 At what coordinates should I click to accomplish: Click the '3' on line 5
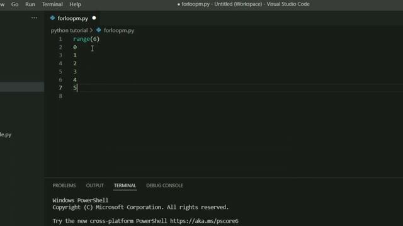(75, 72)
